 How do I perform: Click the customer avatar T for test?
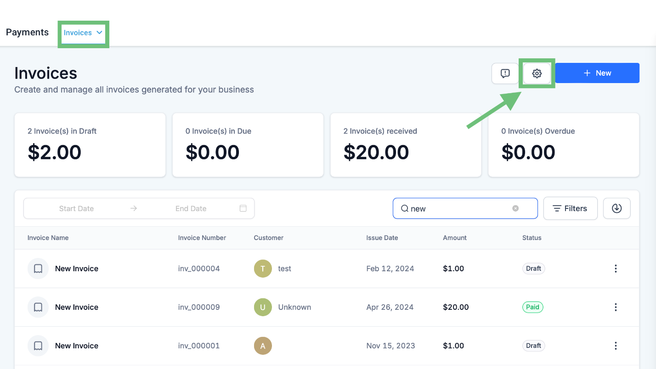pos(263,268)
